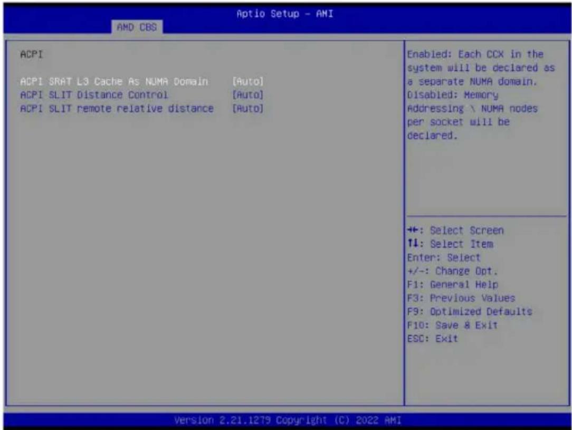Click the F9: Optimized Defaults hint
The height and width of the screenshot is (430, 572).
(470, 311)
